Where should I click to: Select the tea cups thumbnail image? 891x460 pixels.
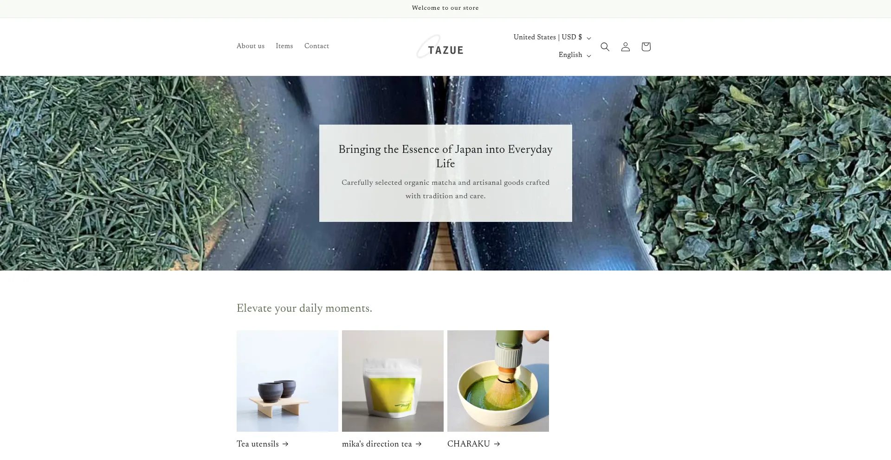pyautogui.click(x=287, y=381)
